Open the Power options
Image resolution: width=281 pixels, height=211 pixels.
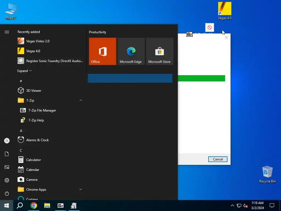pyautogui.click(x=7, y=193)
